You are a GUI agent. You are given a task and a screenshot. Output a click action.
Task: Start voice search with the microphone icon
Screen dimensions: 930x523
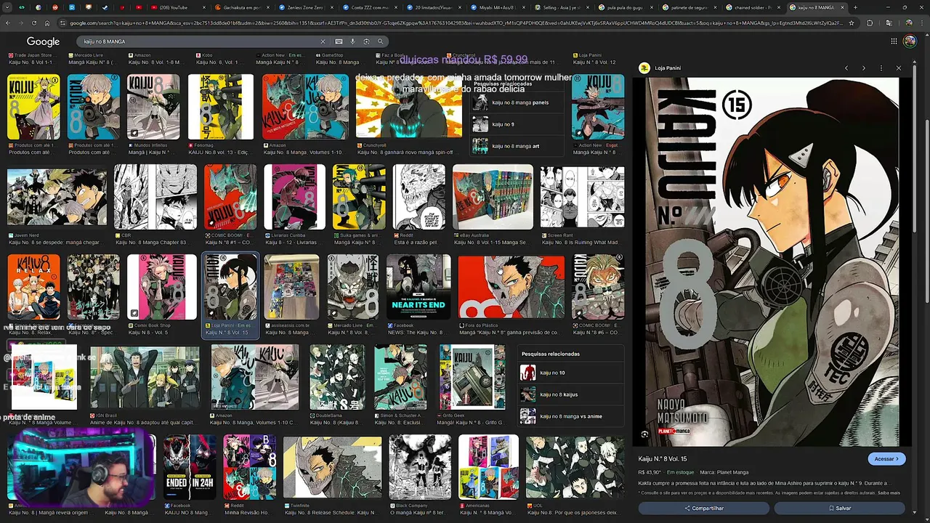pyautogui.click(x=352, y=41)
